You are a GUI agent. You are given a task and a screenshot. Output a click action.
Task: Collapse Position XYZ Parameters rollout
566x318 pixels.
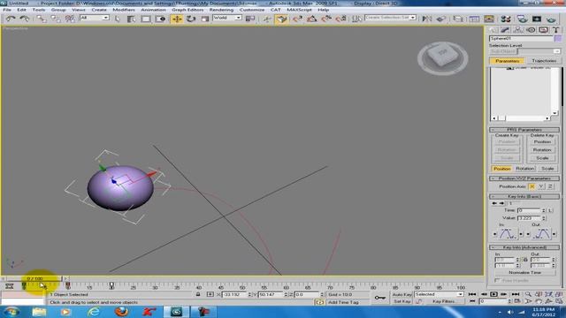tap(524, 178)
